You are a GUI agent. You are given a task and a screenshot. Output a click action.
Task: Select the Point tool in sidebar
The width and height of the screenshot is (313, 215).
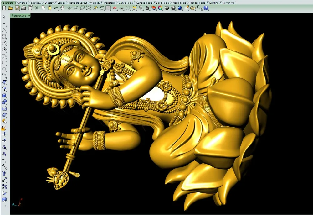click(4, 24)
